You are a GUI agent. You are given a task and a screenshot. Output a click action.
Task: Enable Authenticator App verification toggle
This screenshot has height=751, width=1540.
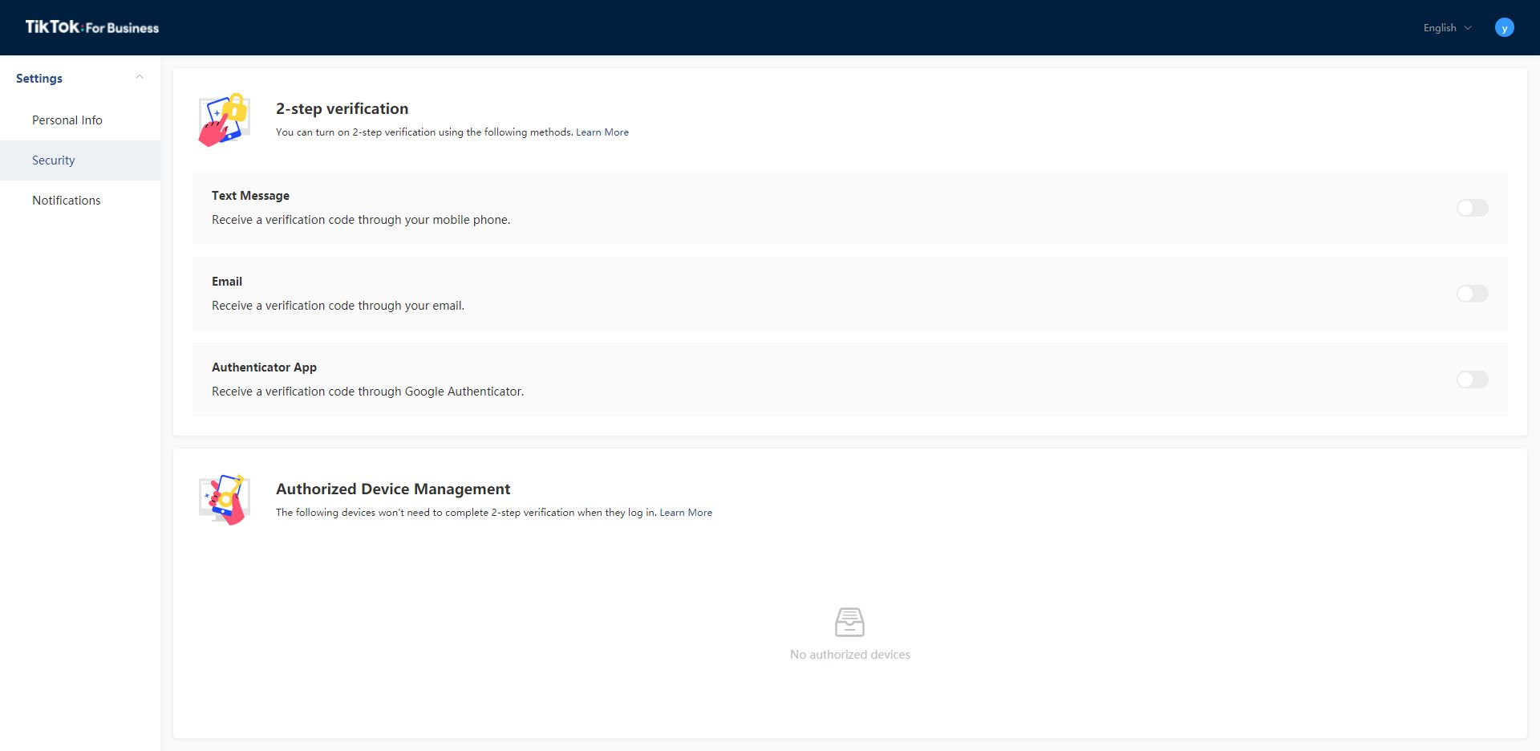click(1472, 380)
